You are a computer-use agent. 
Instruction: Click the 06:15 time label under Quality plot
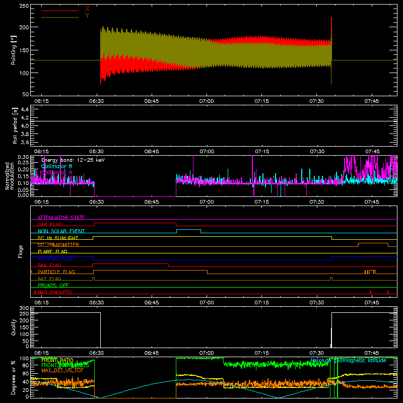(42, 353)
